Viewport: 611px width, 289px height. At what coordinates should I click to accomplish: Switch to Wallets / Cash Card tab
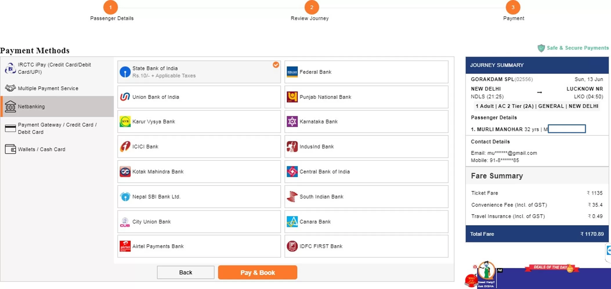click(x=41, y=149)
